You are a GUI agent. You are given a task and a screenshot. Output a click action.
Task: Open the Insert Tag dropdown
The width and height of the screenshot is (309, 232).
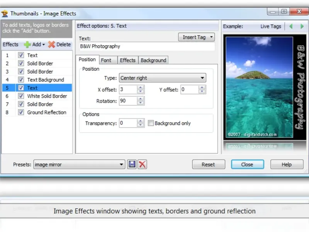(197, 37)
